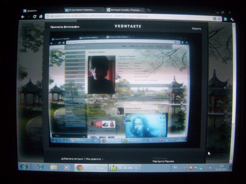
Task: Click the page's vertical scrollbar
Action: pyautogui.click(x=234, y=92)
